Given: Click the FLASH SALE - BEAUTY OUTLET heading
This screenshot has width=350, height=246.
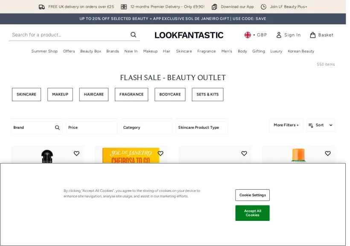Looking at the screenshot, I should coord(173,78).
